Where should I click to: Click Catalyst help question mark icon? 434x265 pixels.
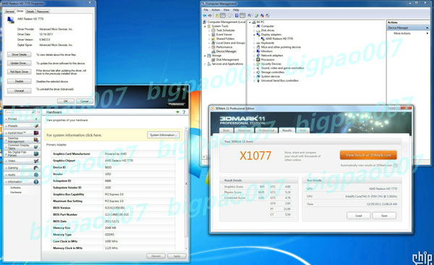click(184, 112)
